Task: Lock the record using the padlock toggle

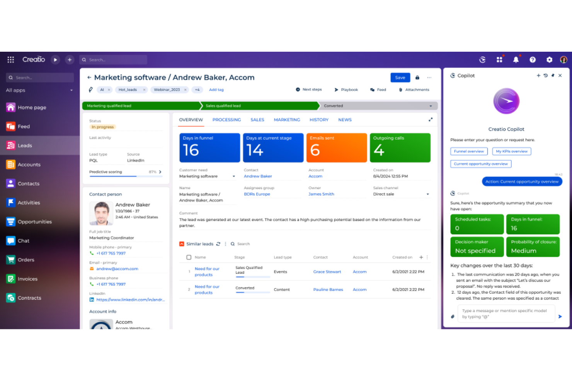Action: [417, 77]
